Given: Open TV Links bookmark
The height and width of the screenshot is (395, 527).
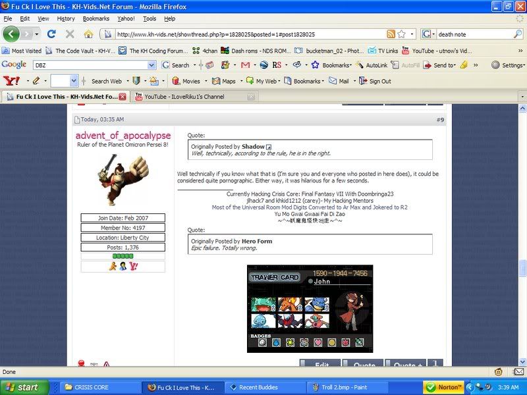Looking at the screenshot, I should [383, 51].
